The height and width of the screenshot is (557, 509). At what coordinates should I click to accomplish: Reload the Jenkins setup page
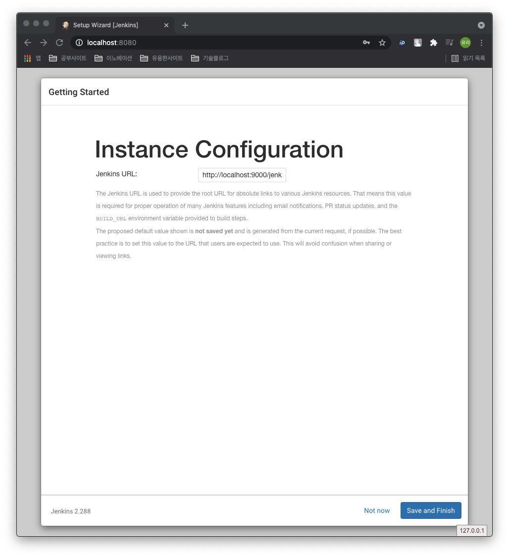coord(59,43)
